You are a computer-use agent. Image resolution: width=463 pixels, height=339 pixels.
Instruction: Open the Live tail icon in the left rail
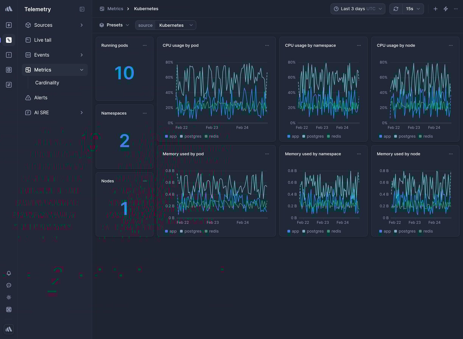9,40
